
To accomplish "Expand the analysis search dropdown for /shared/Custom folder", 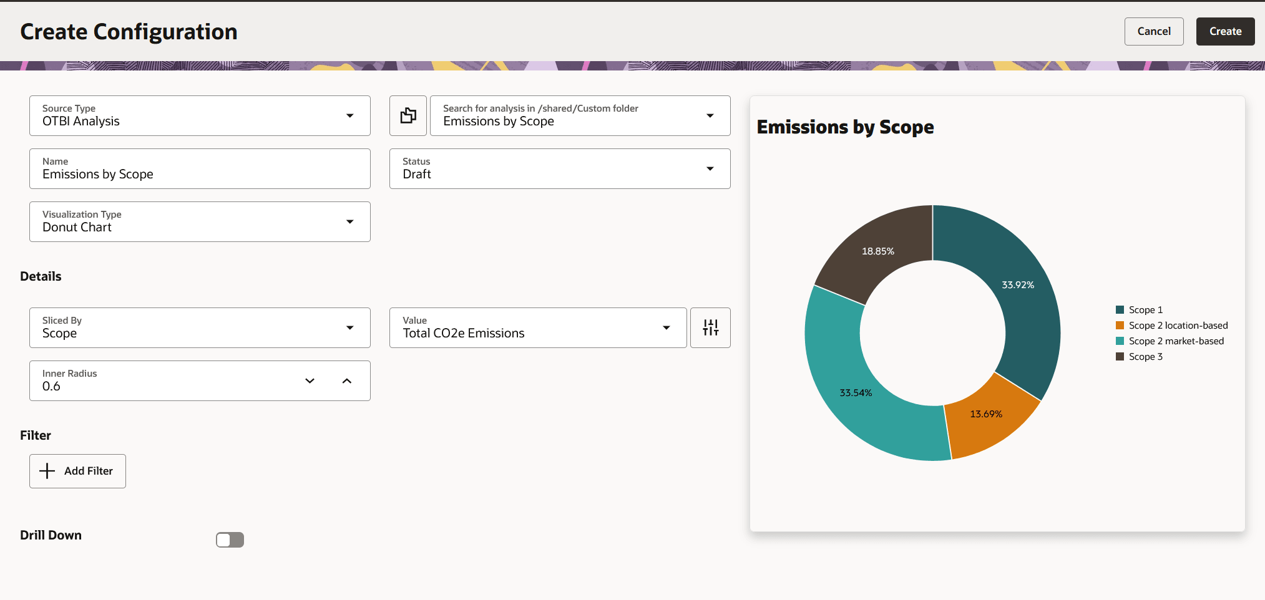I will [x=710, y=115].
